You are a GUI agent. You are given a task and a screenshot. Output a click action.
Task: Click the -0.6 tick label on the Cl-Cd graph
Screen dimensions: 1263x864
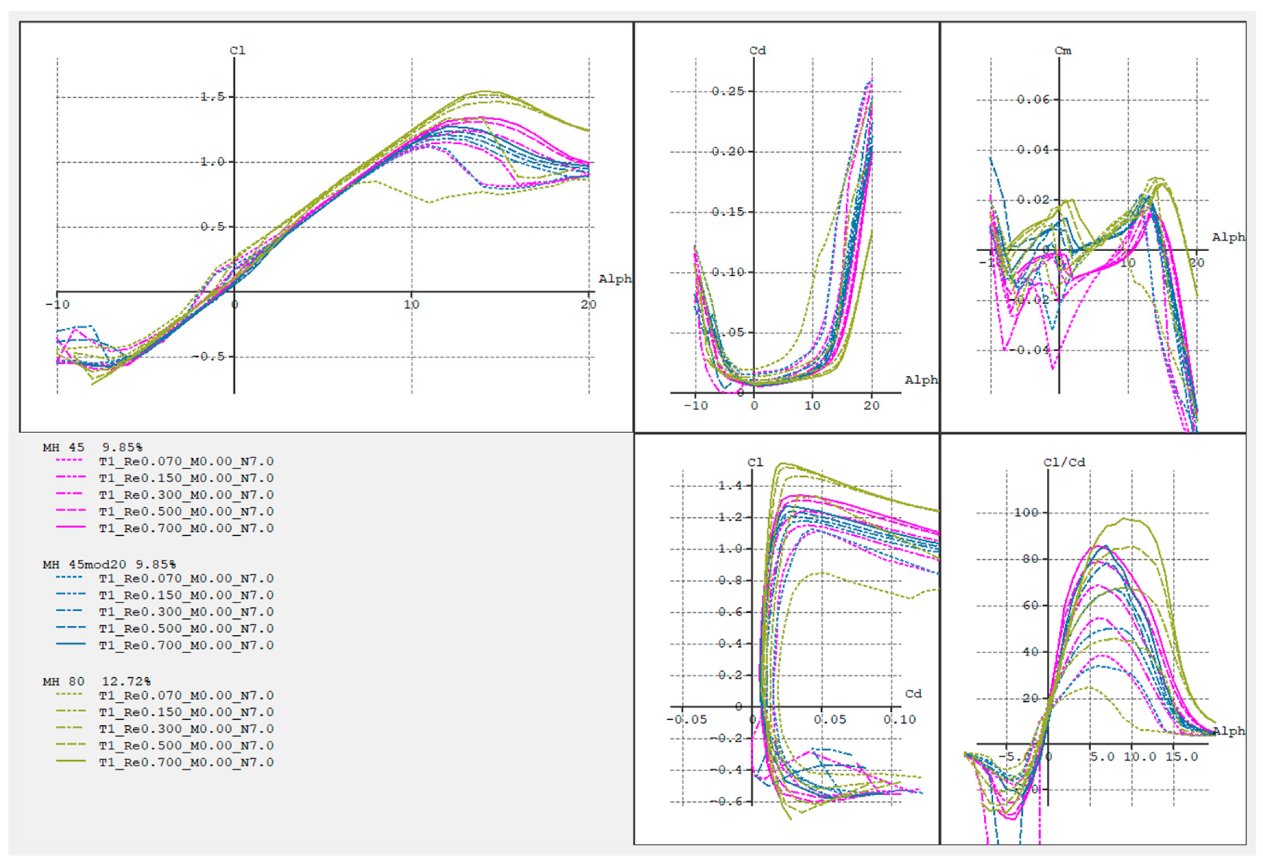pos(726,801)
